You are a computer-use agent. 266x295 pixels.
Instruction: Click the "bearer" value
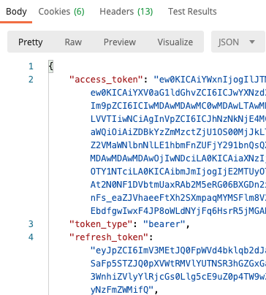click(164, 224)
